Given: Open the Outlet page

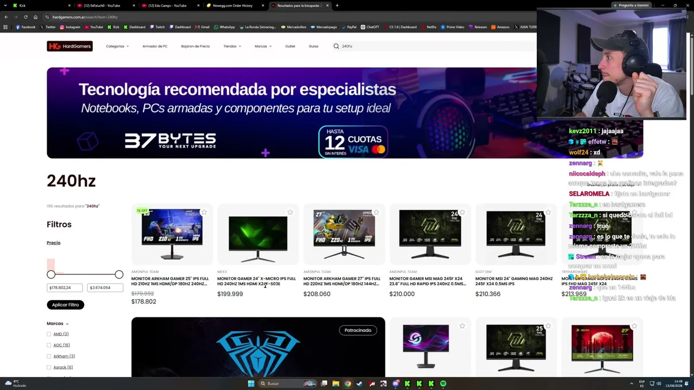Looking at the screenshot, I should (x=290, y=46).
